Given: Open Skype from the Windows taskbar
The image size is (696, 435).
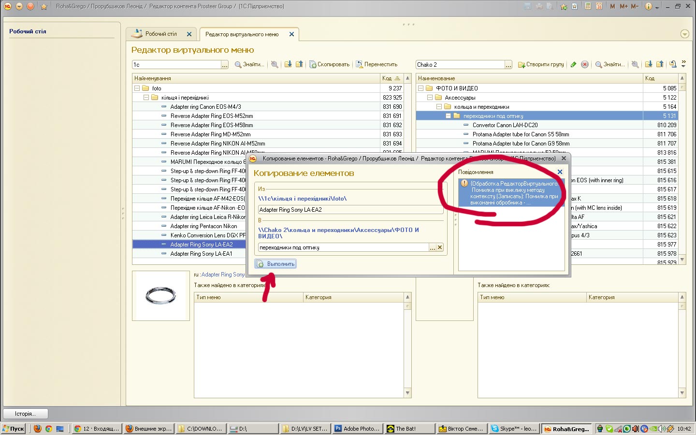Looking at the screenshot, I should tap(513, 429).
